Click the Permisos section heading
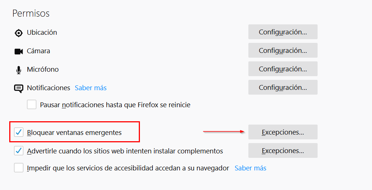This screenshot has width=372, height=190. (x=31, y=13)
